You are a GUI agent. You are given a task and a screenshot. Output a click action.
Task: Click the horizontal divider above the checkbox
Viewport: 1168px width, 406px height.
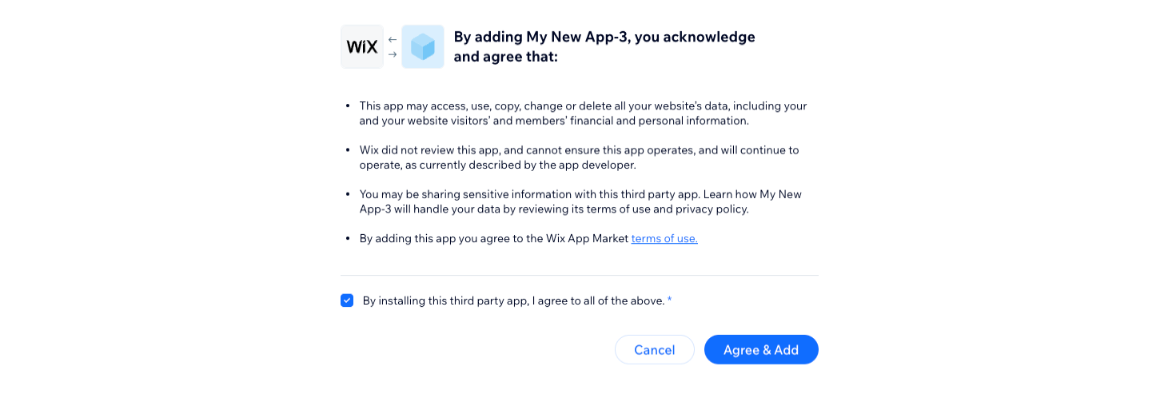coord(579,276)
